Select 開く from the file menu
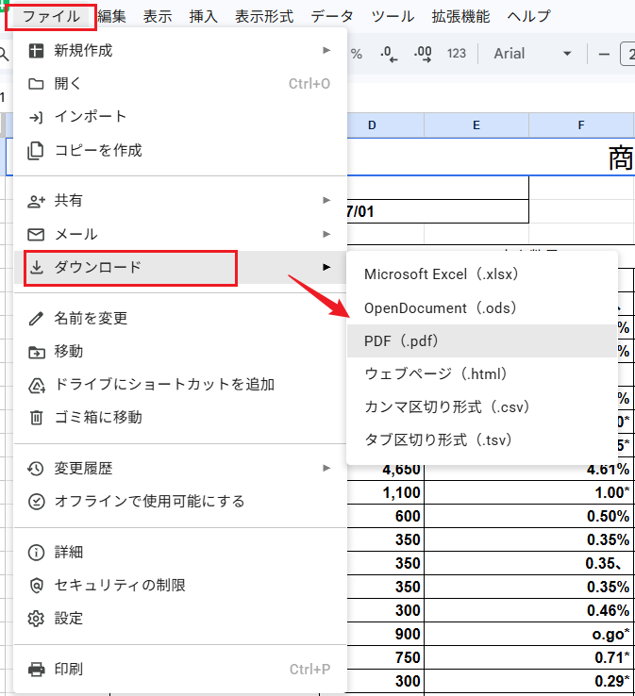The image size is (635, 696). click(180, 84)
